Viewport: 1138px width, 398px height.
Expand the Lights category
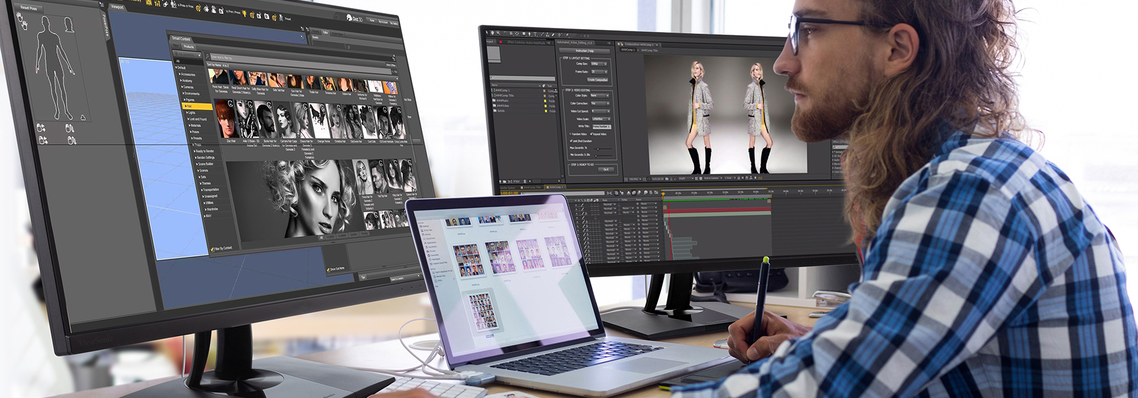[192, 113]
